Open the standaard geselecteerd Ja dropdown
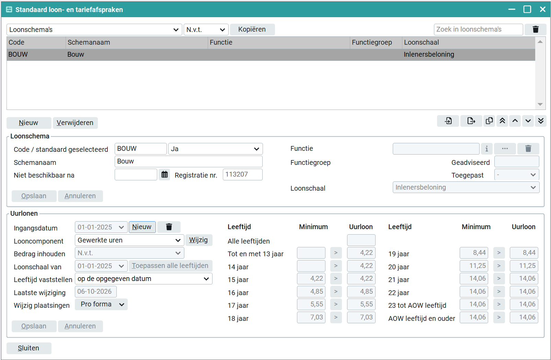Viewport: 551px width, 360px height. [216, 149]
